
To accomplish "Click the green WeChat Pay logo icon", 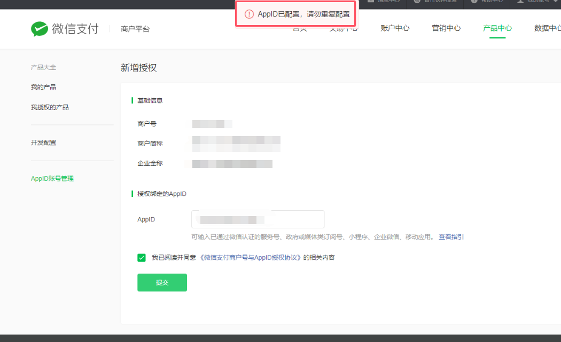I will coord(40,29).
